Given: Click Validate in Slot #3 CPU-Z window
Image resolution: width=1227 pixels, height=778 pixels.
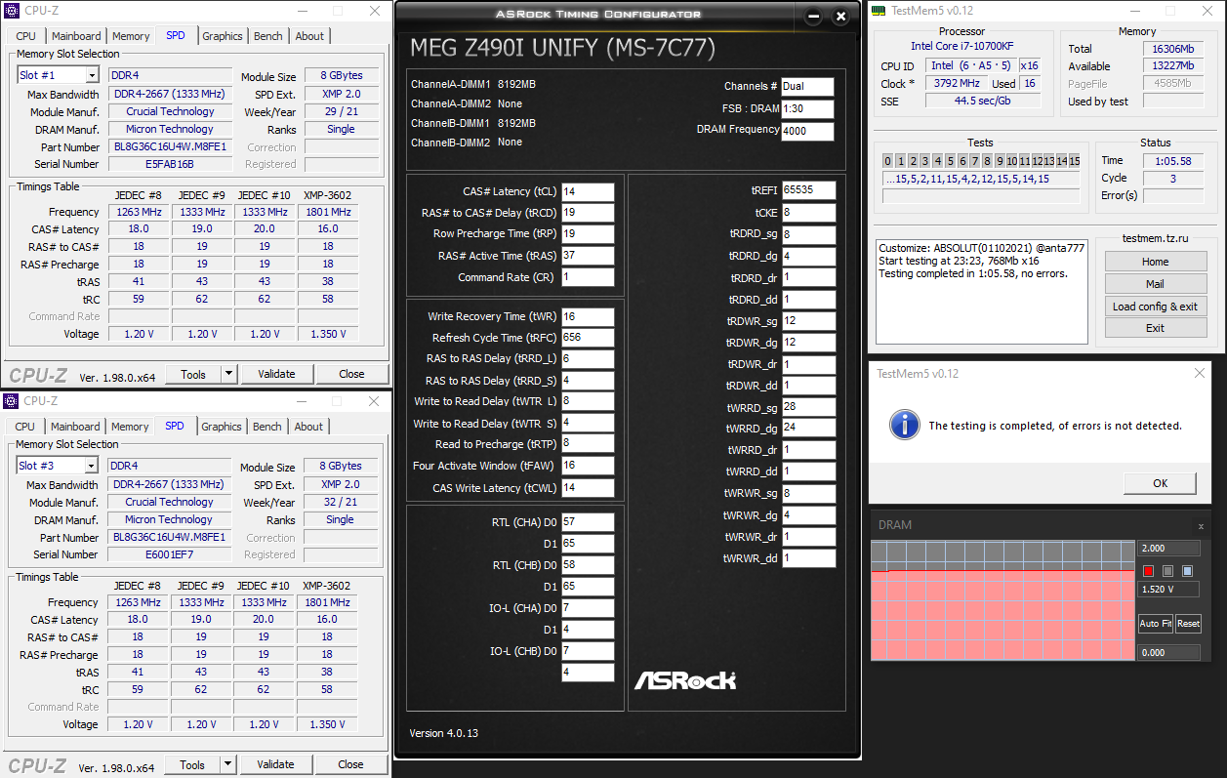Looking at the screenshot, I should [275, 764].
